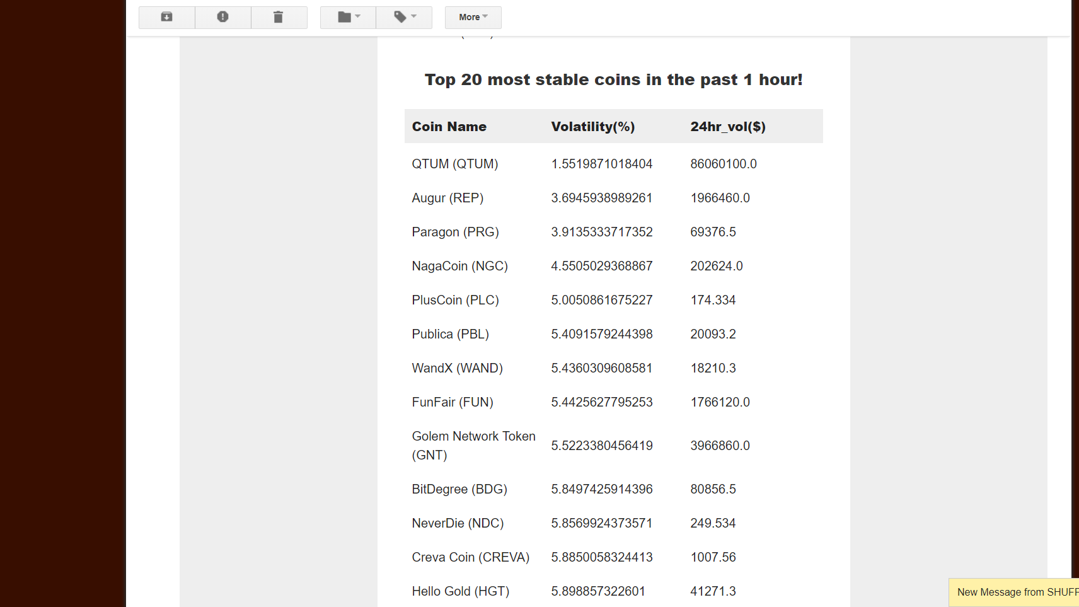
Task: Delete the email with the trash icon
Action: point(279,17)
